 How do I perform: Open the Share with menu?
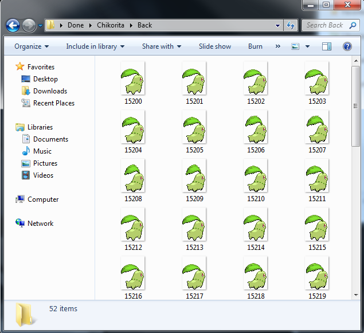[x=162, y=46]
